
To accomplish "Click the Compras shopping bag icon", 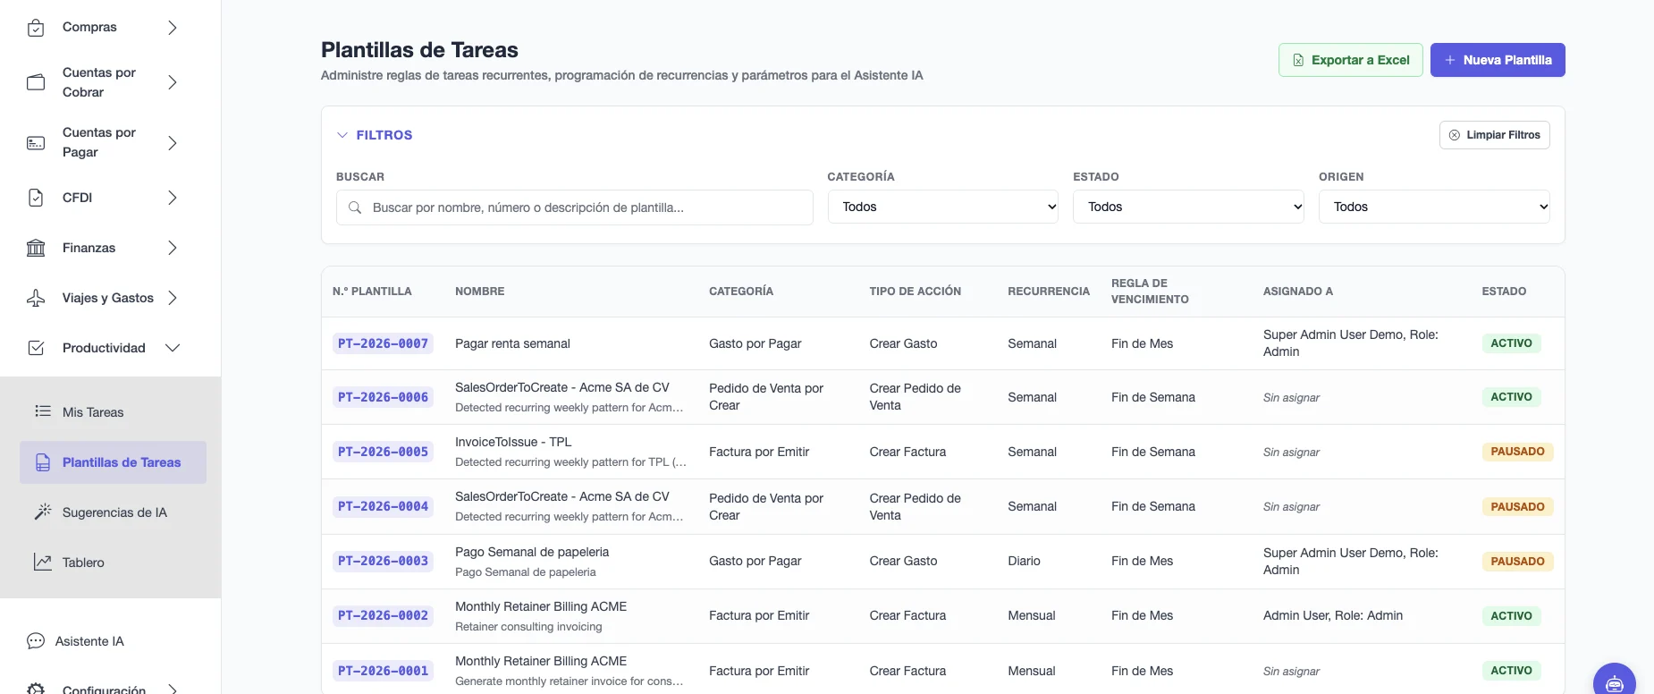I will pos(36,28).
